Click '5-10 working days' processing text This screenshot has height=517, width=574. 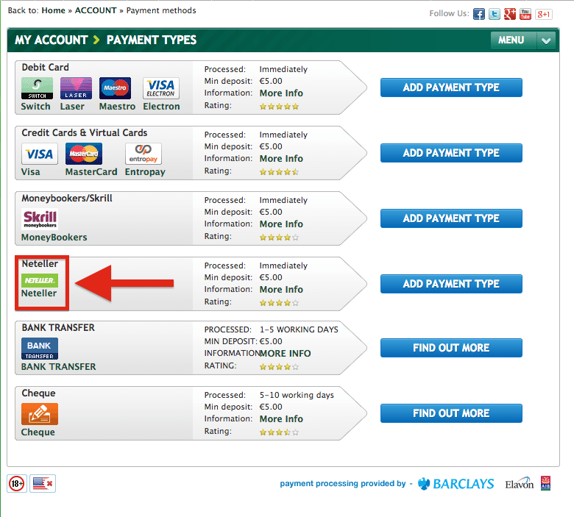[297, 395]
